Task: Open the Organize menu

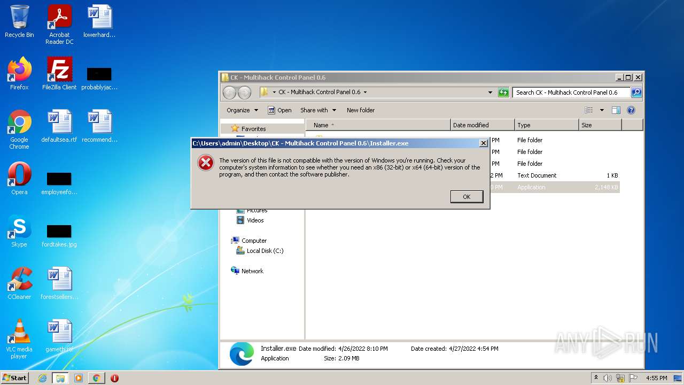Action: (242, 110)
